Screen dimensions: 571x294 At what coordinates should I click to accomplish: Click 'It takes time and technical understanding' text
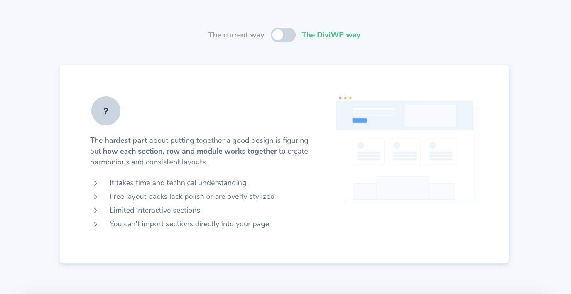pos(178,183)
